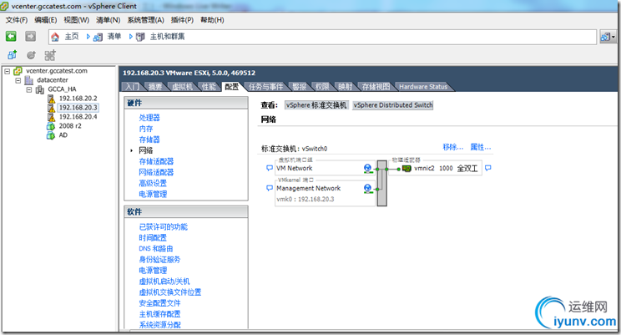The image size is (621, 335).
Task: Switch to the 任务与事件 tab
Action: pyautogui.click(x=265, y=87)
